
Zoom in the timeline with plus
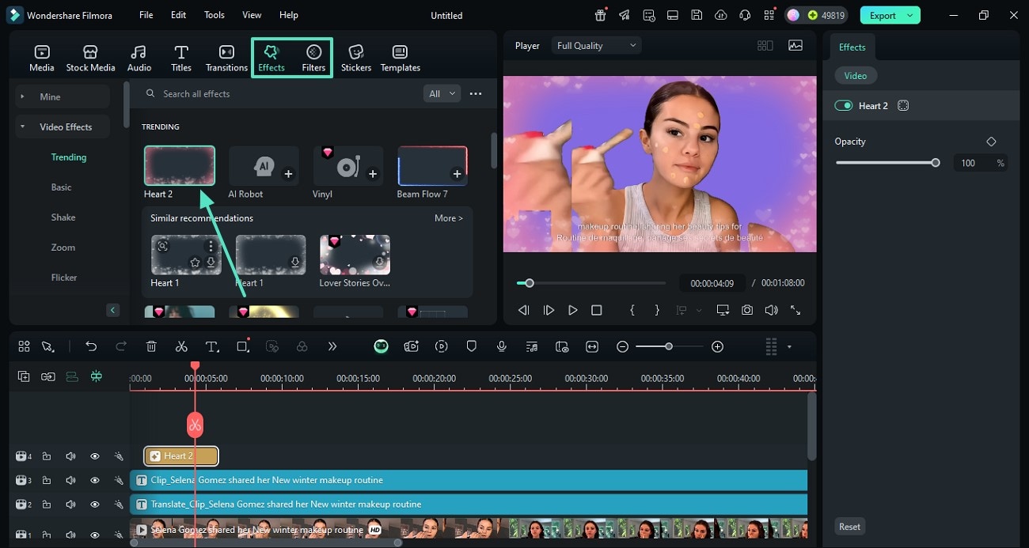pos(717,346)
